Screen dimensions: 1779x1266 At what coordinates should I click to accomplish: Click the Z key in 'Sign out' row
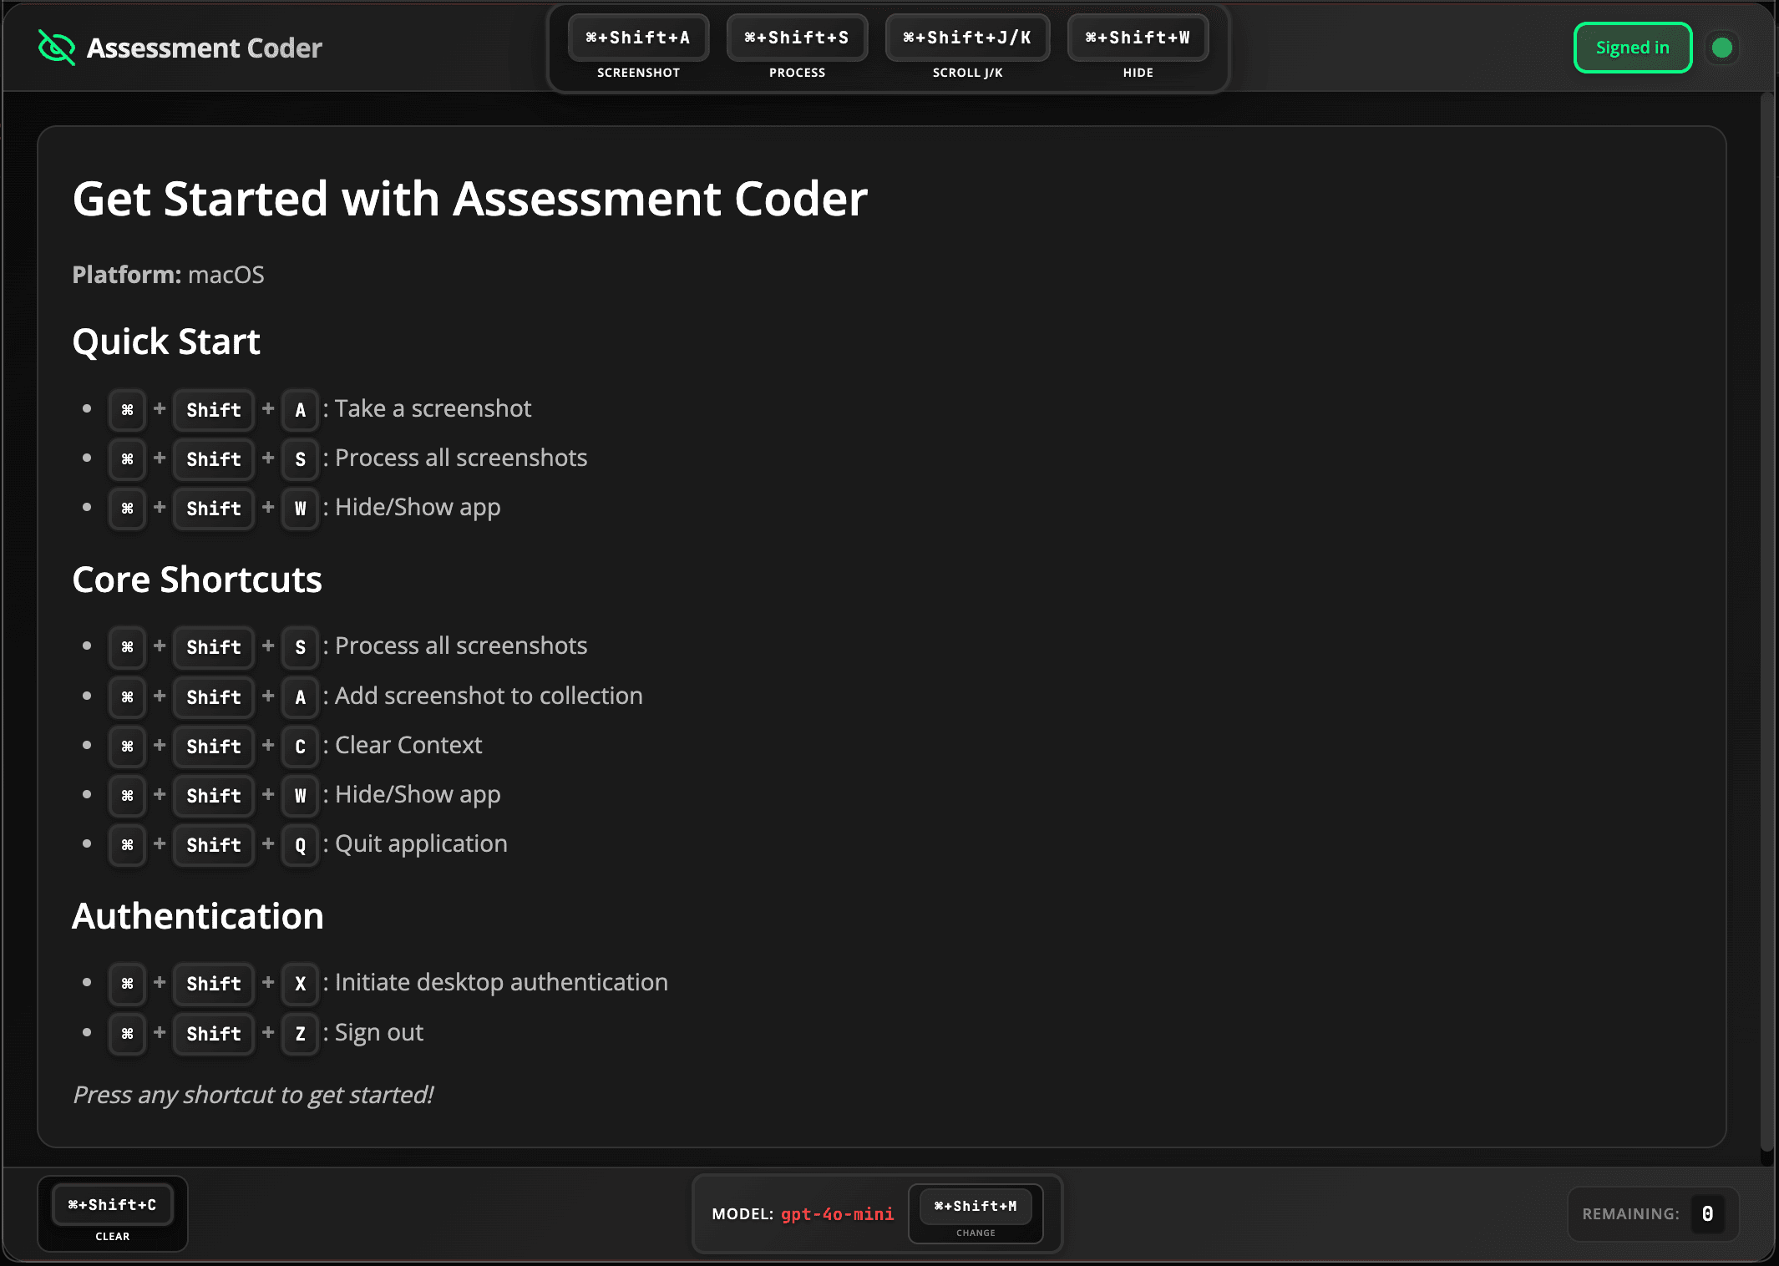pyautogui.click(x=301, y=1033)
